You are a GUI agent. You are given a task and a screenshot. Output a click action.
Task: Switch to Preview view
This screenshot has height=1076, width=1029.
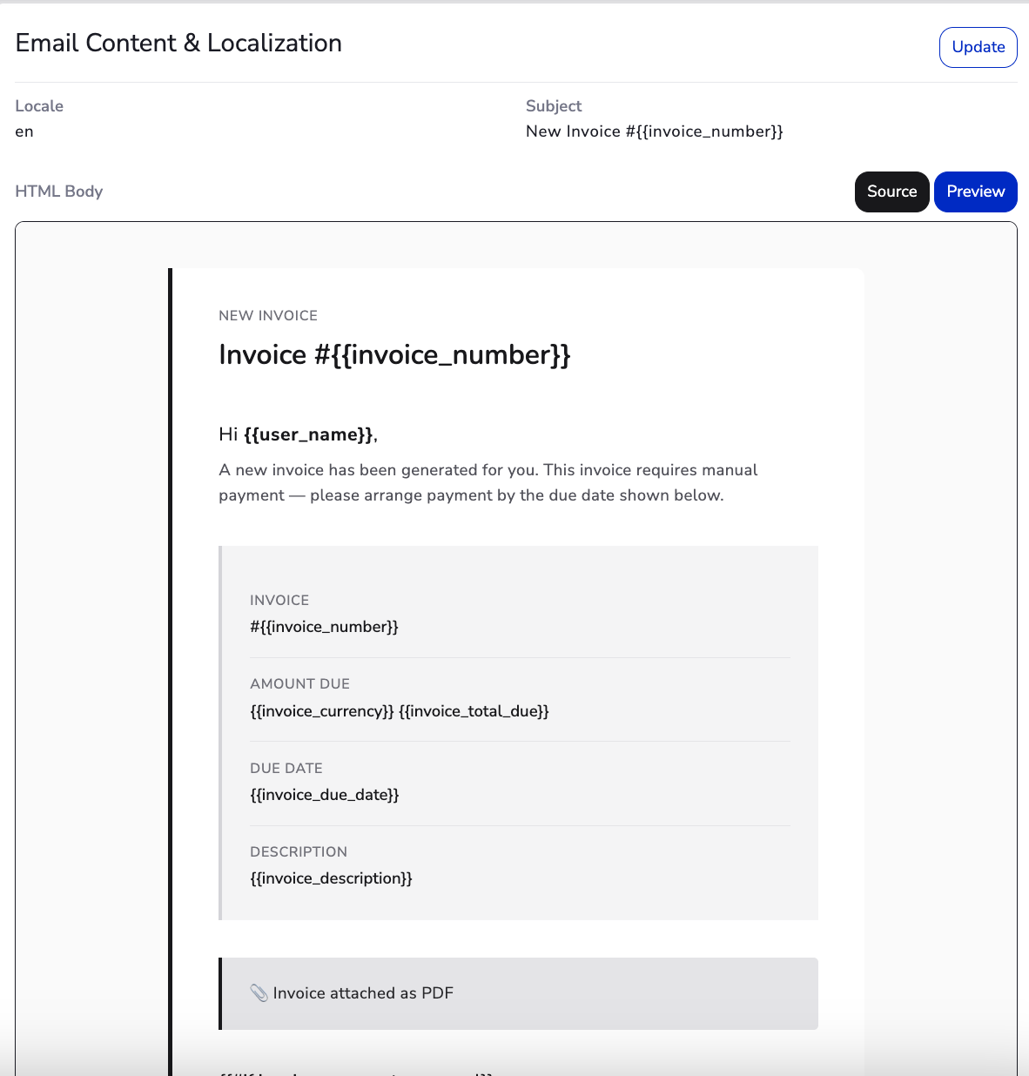976,192
